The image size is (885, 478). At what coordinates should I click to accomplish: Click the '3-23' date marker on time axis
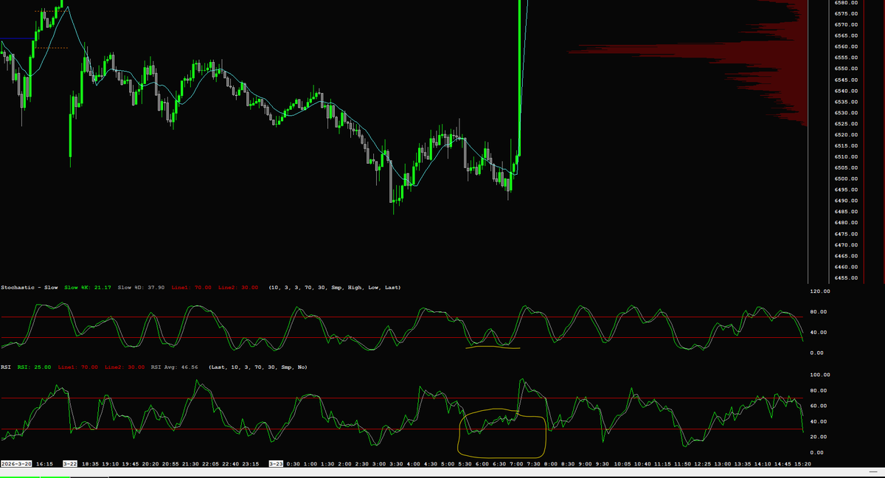276,464
